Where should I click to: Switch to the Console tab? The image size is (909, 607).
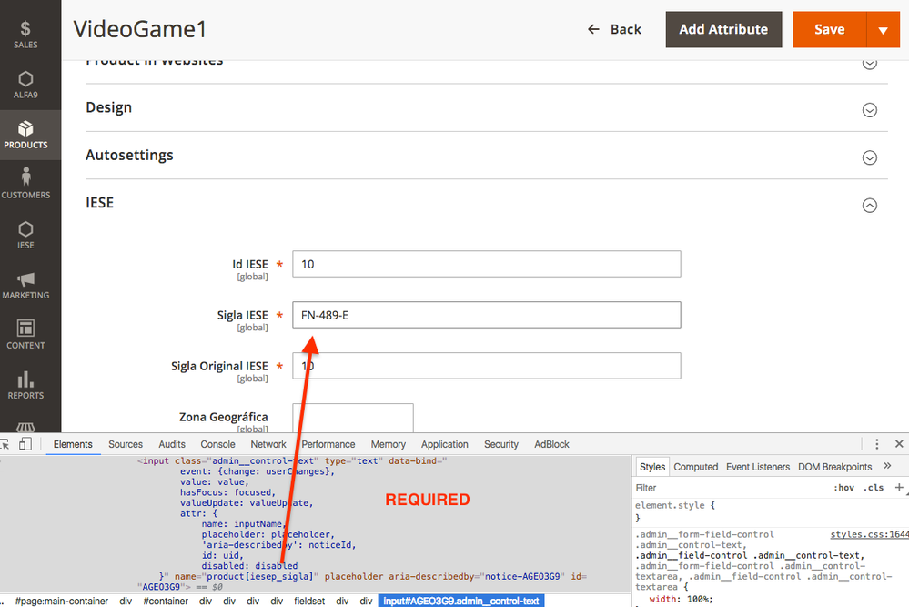pos(217,444)
